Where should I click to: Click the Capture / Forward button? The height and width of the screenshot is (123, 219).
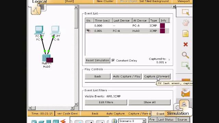(x=157, y=77)
